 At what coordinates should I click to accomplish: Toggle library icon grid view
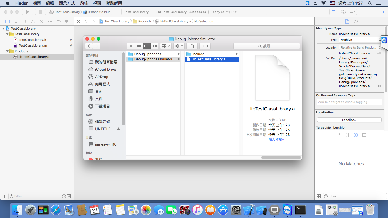point(319,196)
